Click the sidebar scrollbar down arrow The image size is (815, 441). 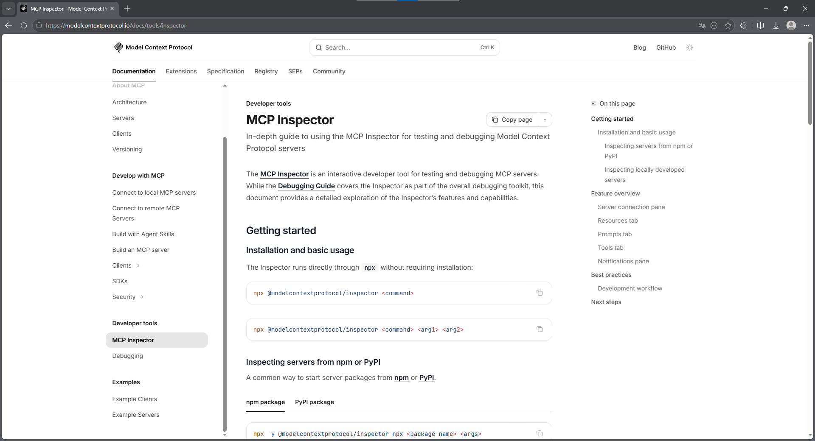pyautogui.click(x=225, y=435)
